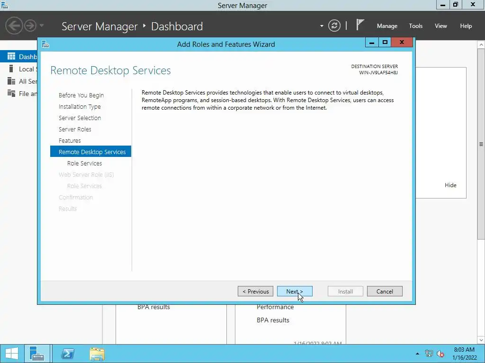Click the Remote Desktop Services page heading

110,70
